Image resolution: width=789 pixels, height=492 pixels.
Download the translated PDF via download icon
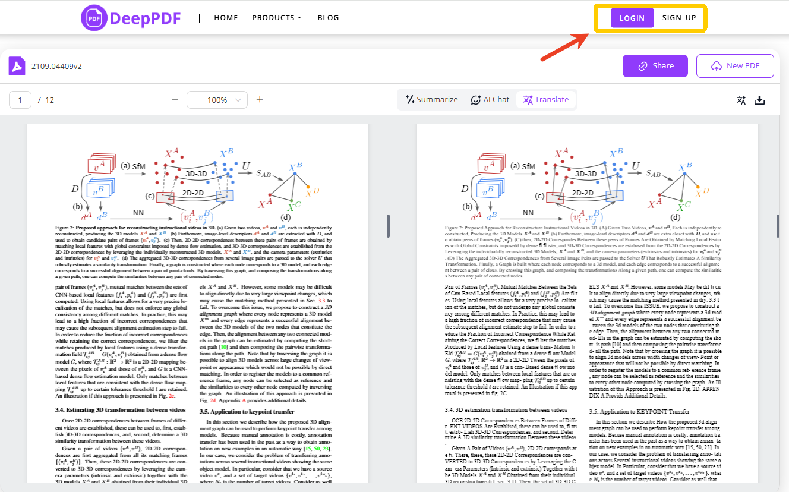point(759,100)
